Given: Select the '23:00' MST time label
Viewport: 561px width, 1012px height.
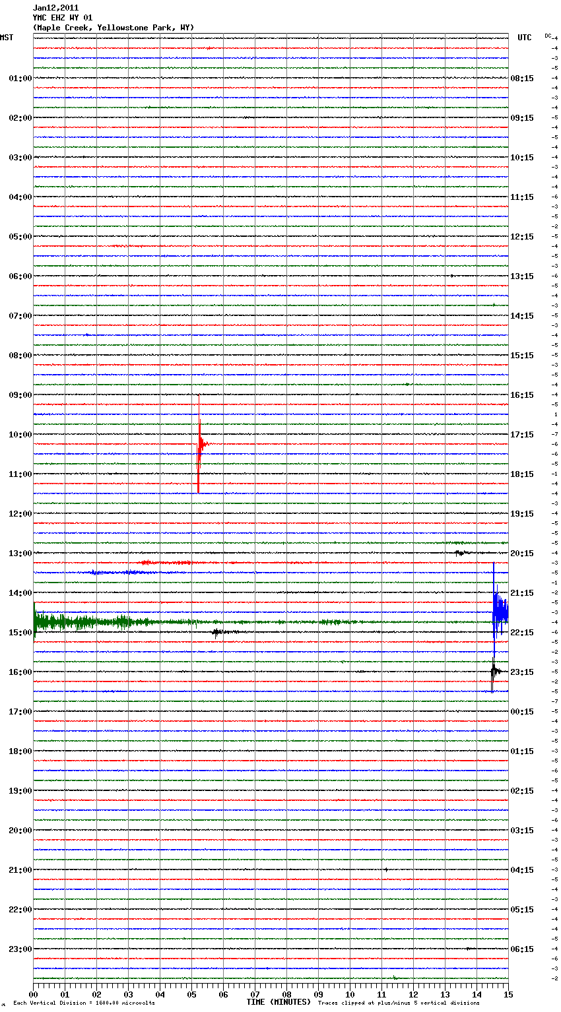Looking at the screenshot, I should (x=20, y=949).
